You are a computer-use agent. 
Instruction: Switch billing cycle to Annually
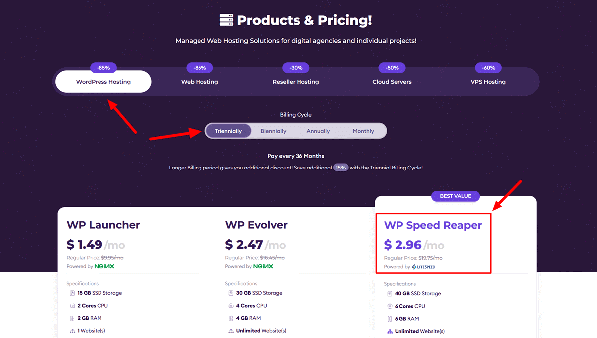pos(318,131)
